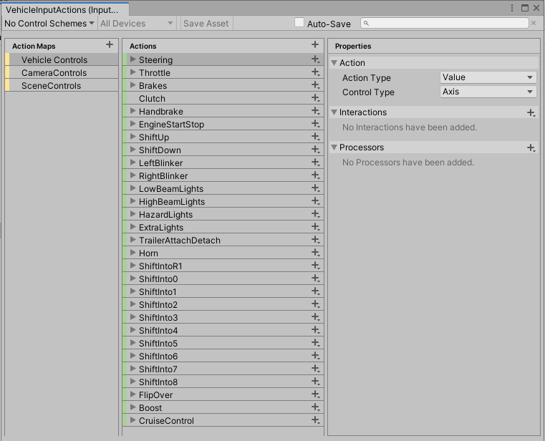Expand the Throttle action bindings
The width and height of the screenshot is (545, 441).
click(x=133, y=73)
